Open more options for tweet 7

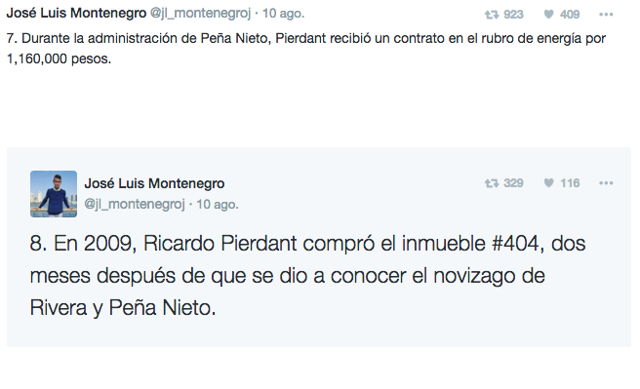click(x=606, y=15)
